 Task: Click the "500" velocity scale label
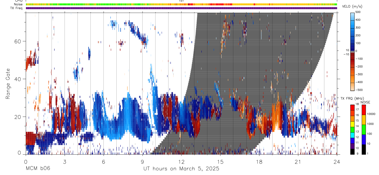pyautogui.click(x=358, y=12)
